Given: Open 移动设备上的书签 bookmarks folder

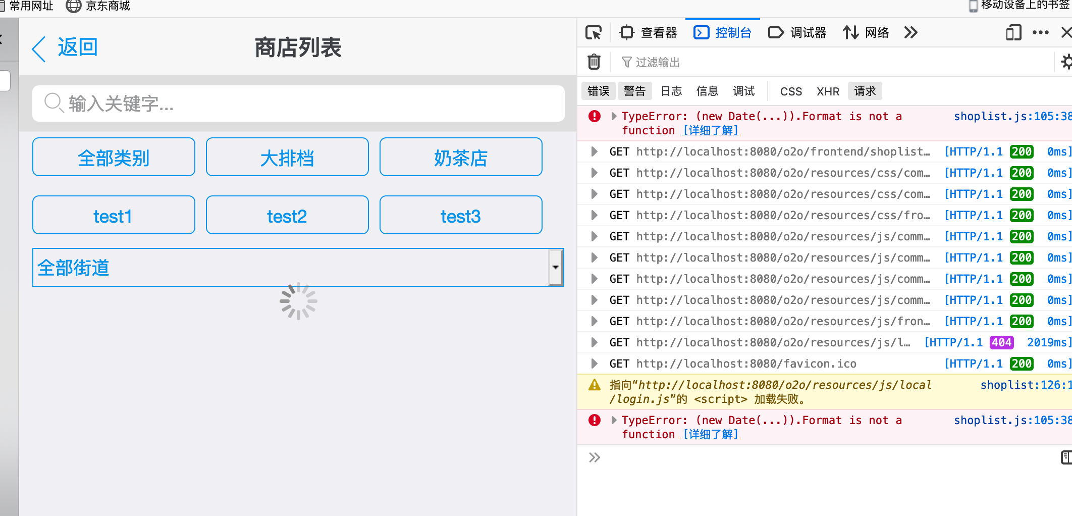Looking at the screenshot, I should [x=1019, y=6].
